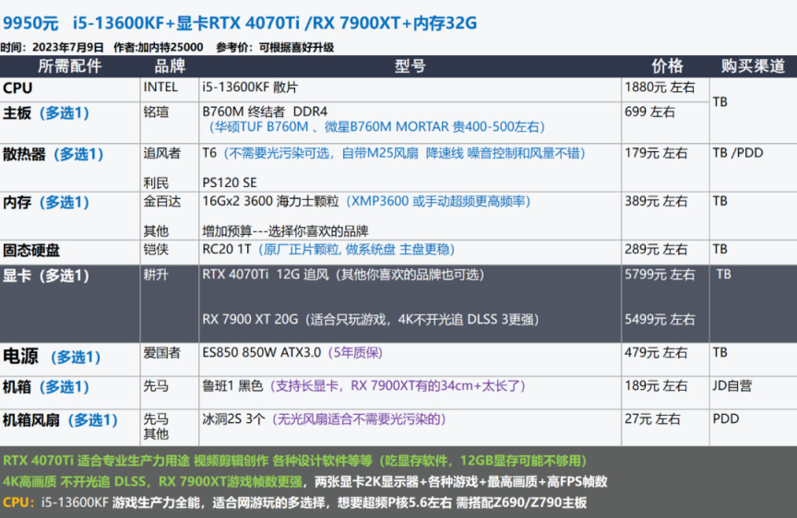Click the '耕升' brand cell

coord(156,275)
